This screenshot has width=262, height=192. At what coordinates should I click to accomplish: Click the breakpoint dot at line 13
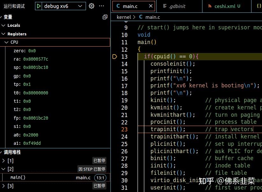pos(115,56)
